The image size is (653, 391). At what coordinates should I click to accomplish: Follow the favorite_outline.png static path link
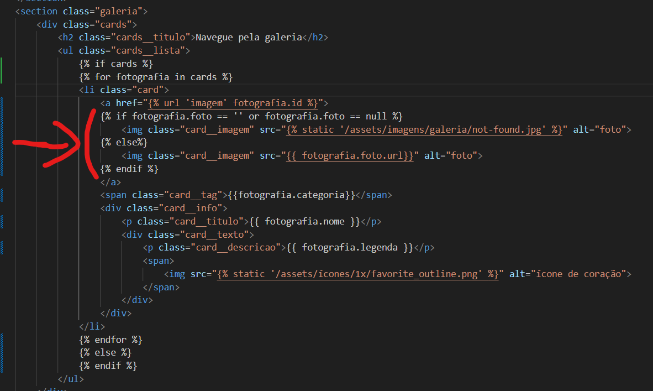[358, 274]
